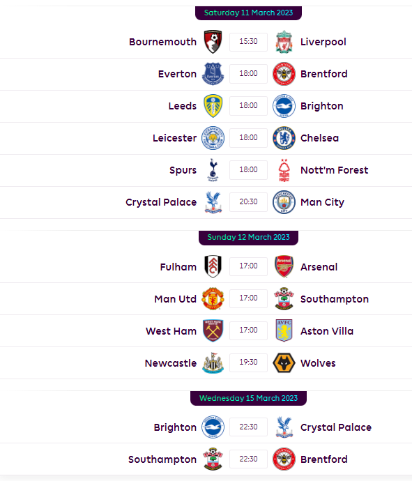412x481 pixels.
Task: Click the Spurs cockerel crest
Action: tap(213, 170)
